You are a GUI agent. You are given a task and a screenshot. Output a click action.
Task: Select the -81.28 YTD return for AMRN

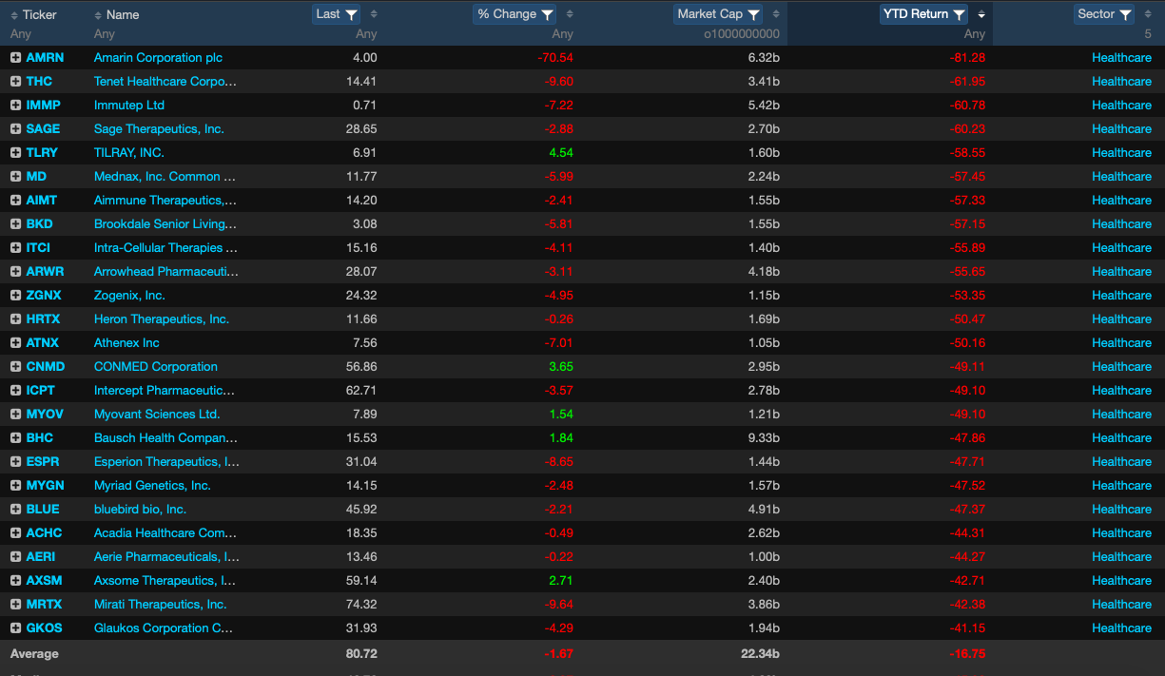click(967, 58)
